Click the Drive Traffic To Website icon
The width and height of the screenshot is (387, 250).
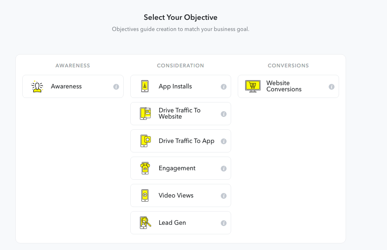pos(146,114)
